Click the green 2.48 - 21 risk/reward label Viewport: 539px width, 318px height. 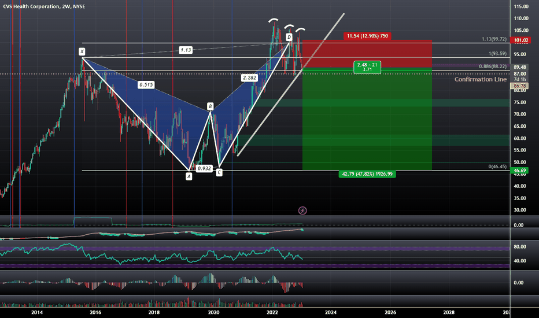[367, 67]
